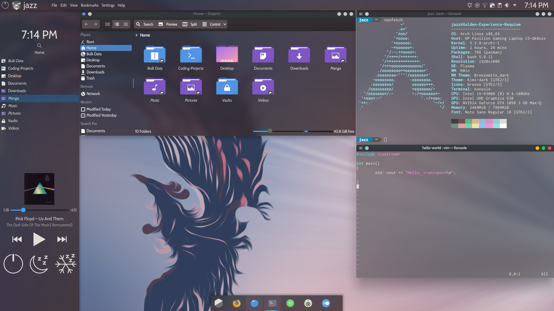Viewport: 554px width, 311px height.
Task: Open the Settings menu
Action: tap(108, 5)
